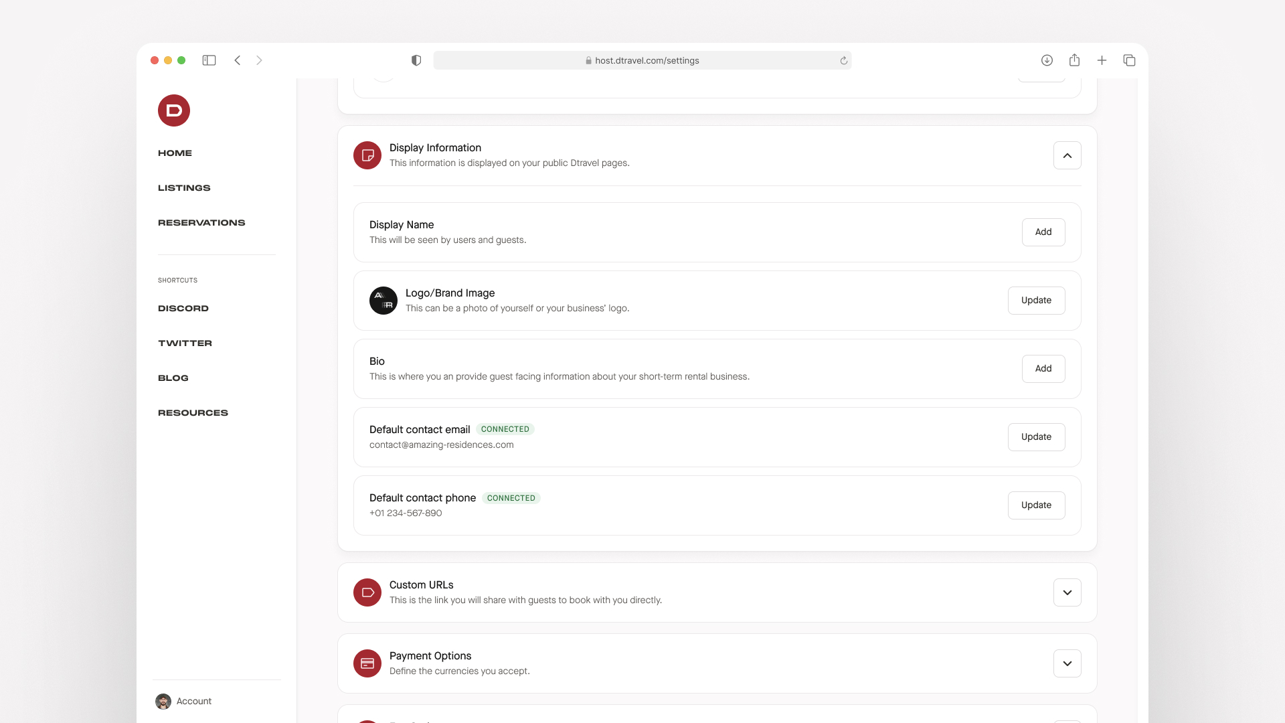Screen dimensions: 1285x723
Task: Click the Logo/Brand Image avatar
Action: [383, 301]
